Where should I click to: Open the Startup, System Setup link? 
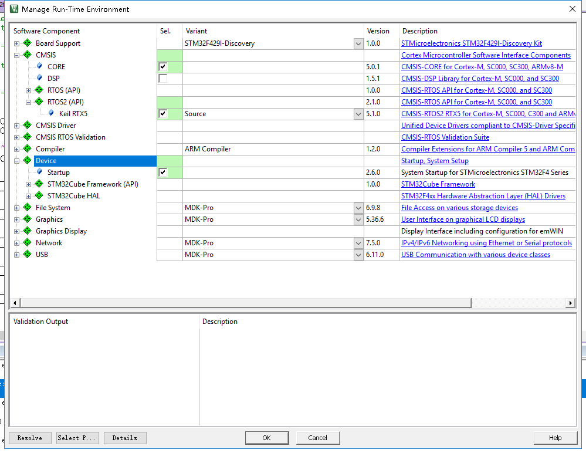click(x=435, y=161)
